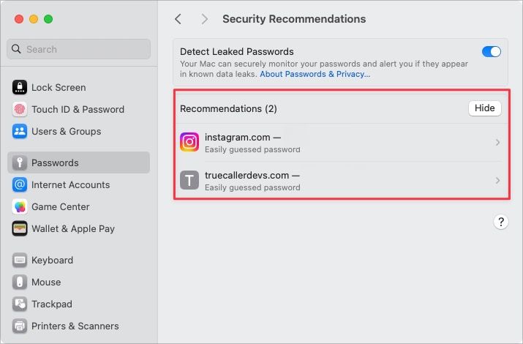Click the Internet Accounts @ icon

click(x=20, y=185)
